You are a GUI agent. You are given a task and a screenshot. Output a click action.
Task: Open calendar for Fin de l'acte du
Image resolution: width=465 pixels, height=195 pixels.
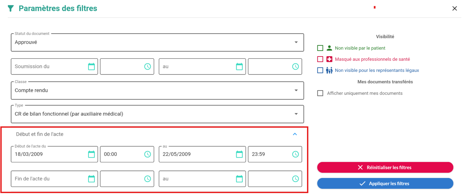91,179
